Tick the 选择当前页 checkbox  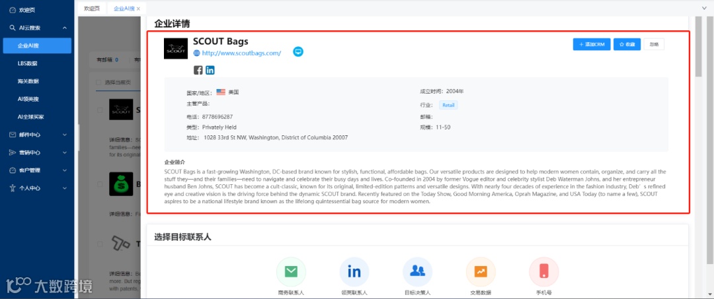click(x=99, y=83)
